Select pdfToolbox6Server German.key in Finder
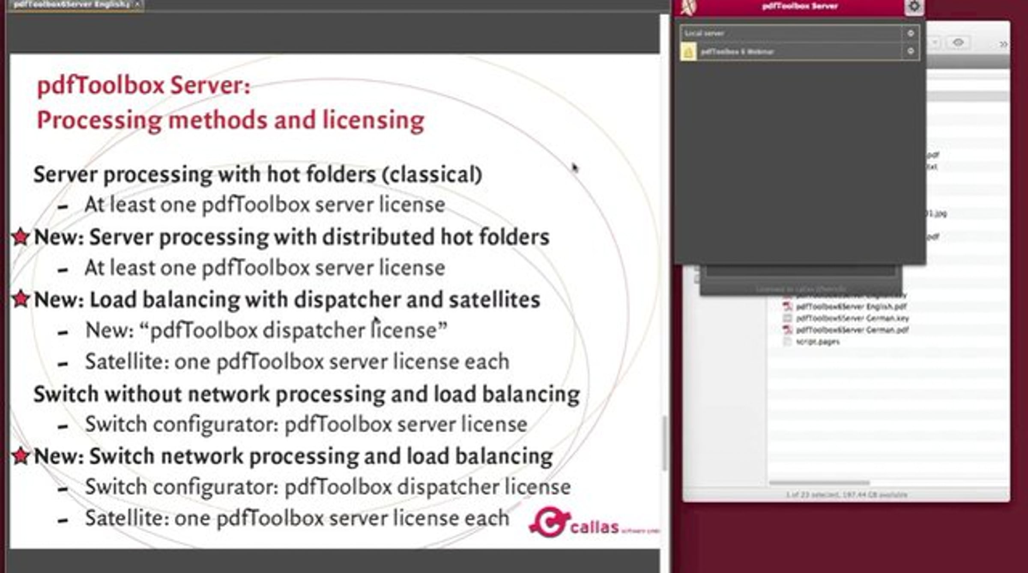Screen dimensions: 1028x573 tap(852, 318)
